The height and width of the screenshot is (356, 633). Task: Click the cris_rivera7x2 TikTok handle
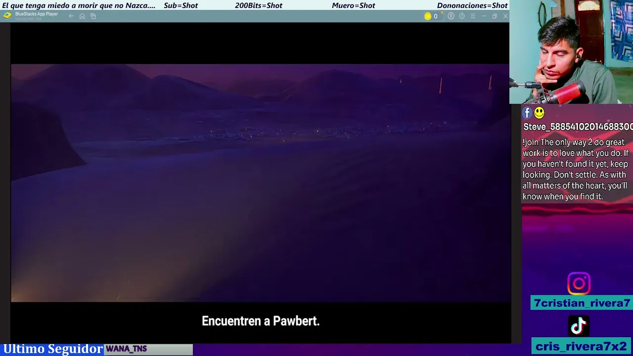coord(581,347)
